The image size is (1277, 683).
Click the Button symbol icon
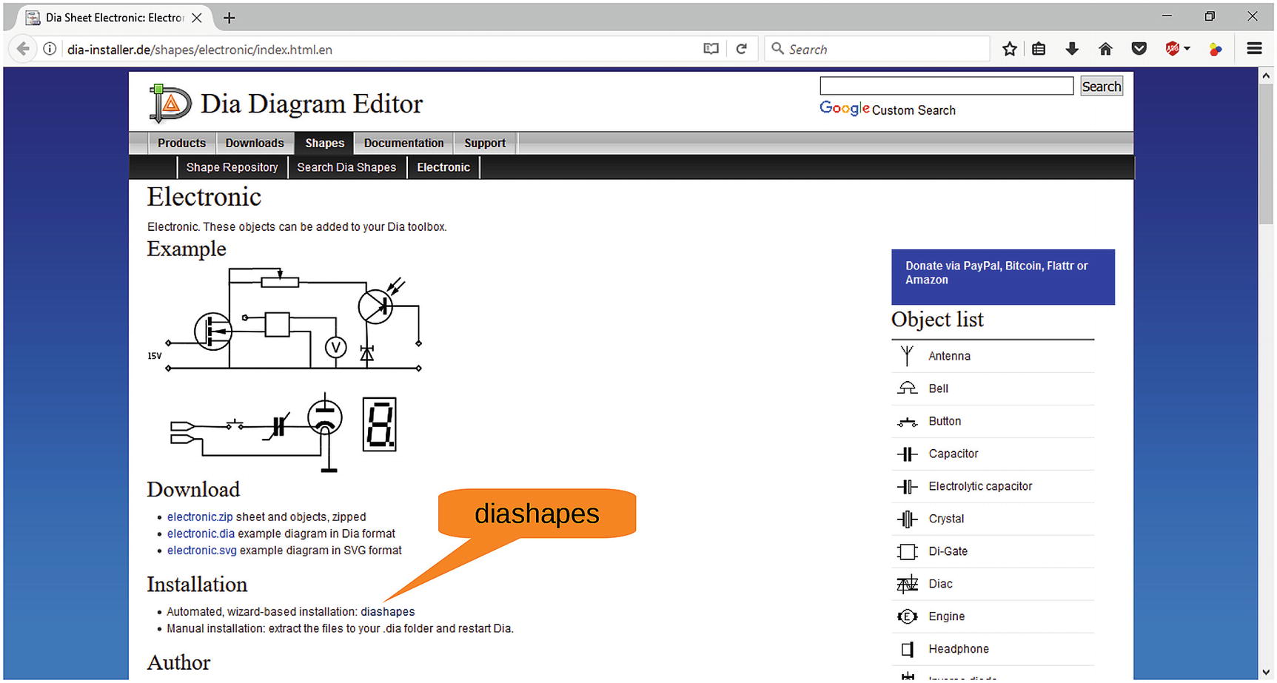click(x=907, y=422)
